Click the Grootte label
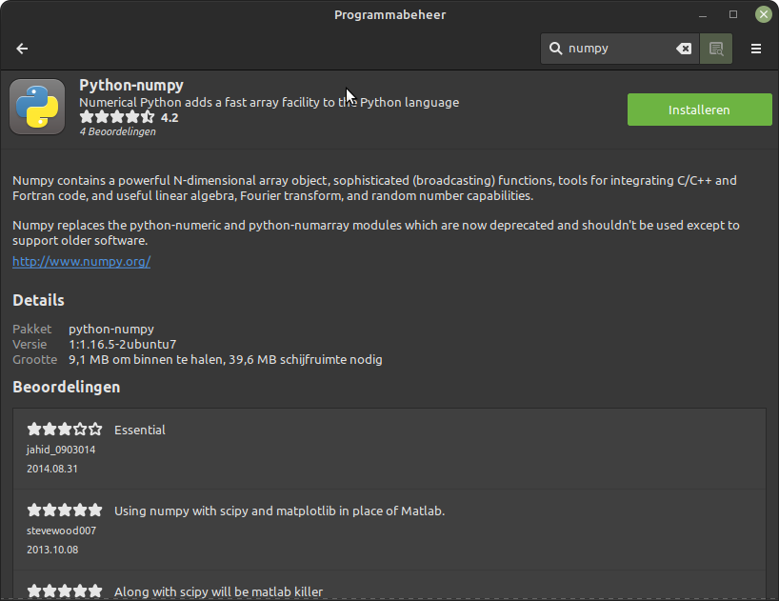Screen dimensions: 779x601 click(x=35, y=360)
